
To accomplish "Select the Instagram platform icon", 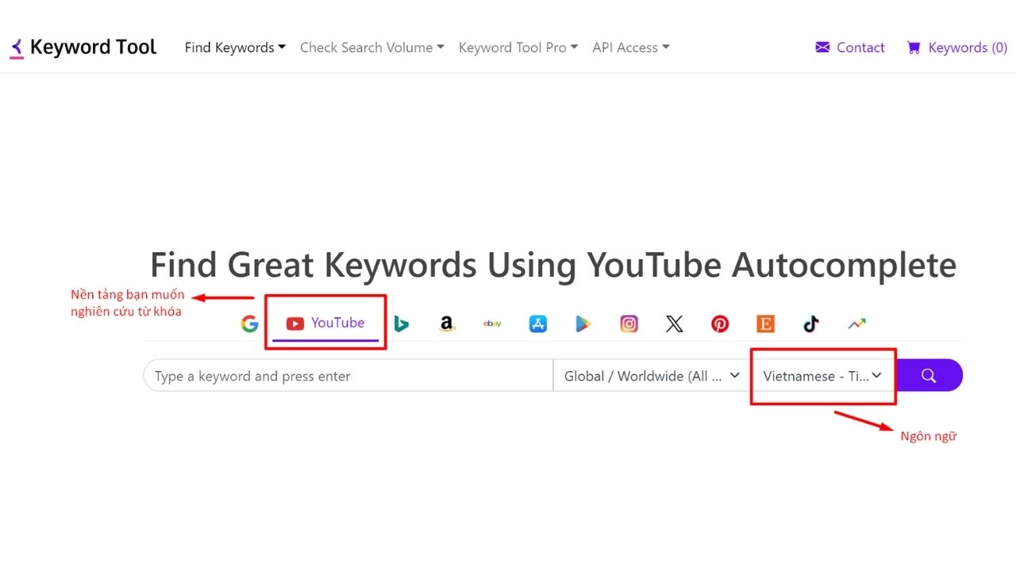I will pyautogui.click(x=629, y=324).
